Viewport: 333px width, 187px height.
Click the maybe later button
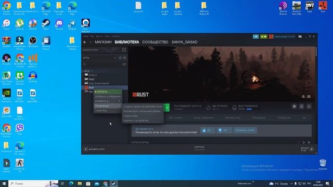pyautogui.click(x=245, y=130)
